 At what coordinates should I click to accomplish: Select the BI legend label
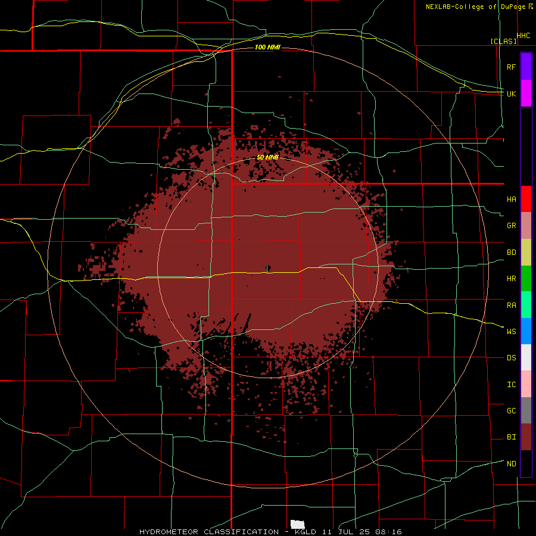pyautogui.click(x=511, y=437)
